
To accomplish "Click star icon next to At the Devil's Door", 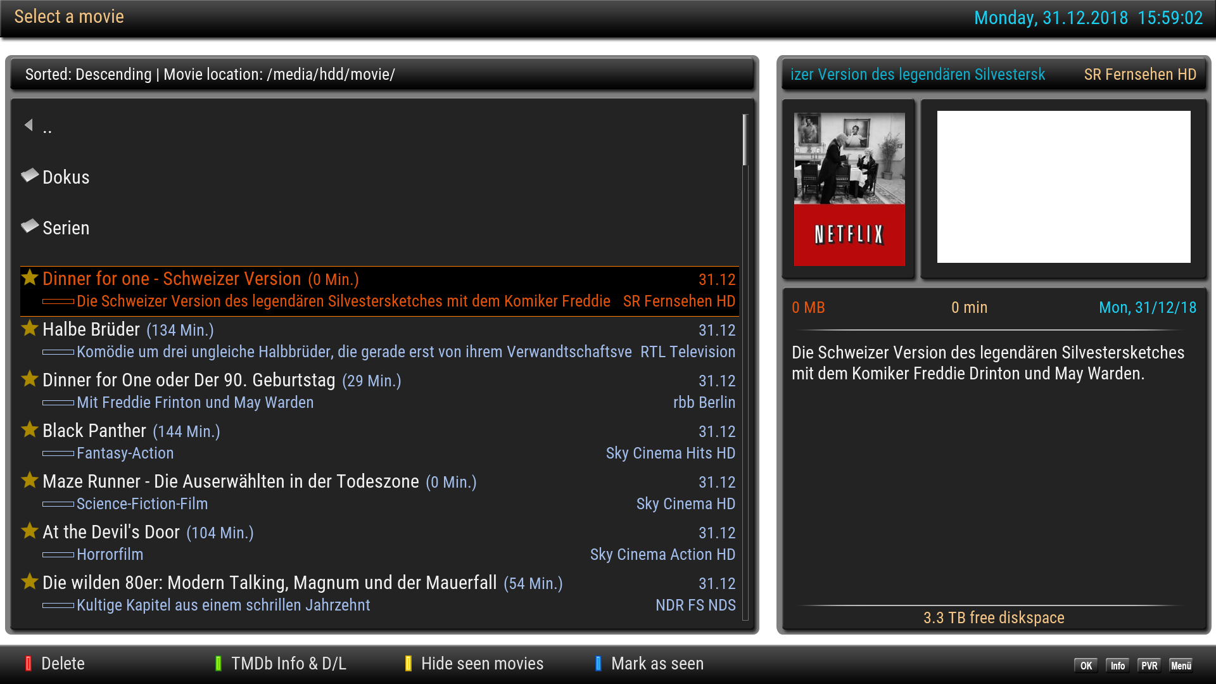I will (30, 531).
